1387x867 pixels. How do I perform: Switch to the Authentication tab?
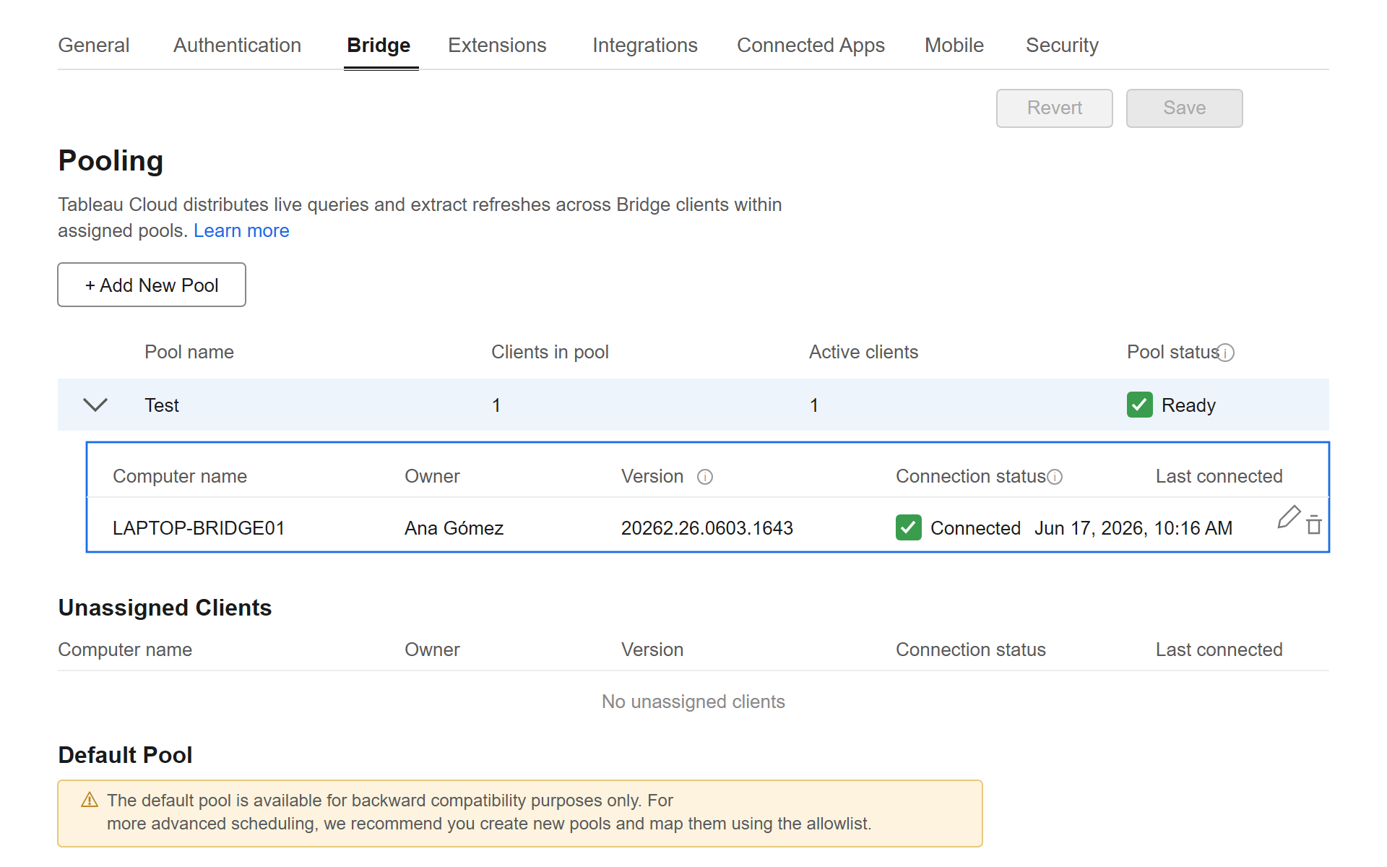tap(237, 45)
